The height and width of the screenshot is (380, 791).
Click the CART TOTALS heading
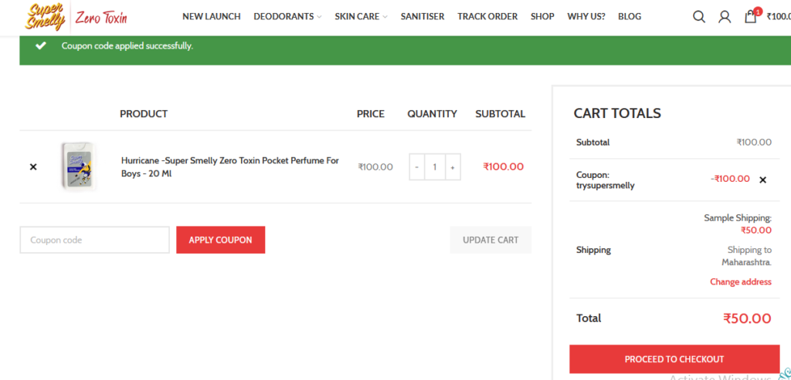click(x=617, y=113)
